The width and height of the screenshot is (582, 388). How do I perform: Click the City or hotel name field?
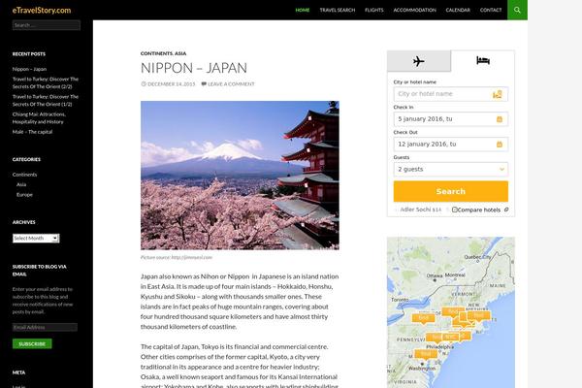[x=451, y=94]
